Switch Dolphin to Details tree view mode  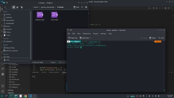tap(21, 7)
